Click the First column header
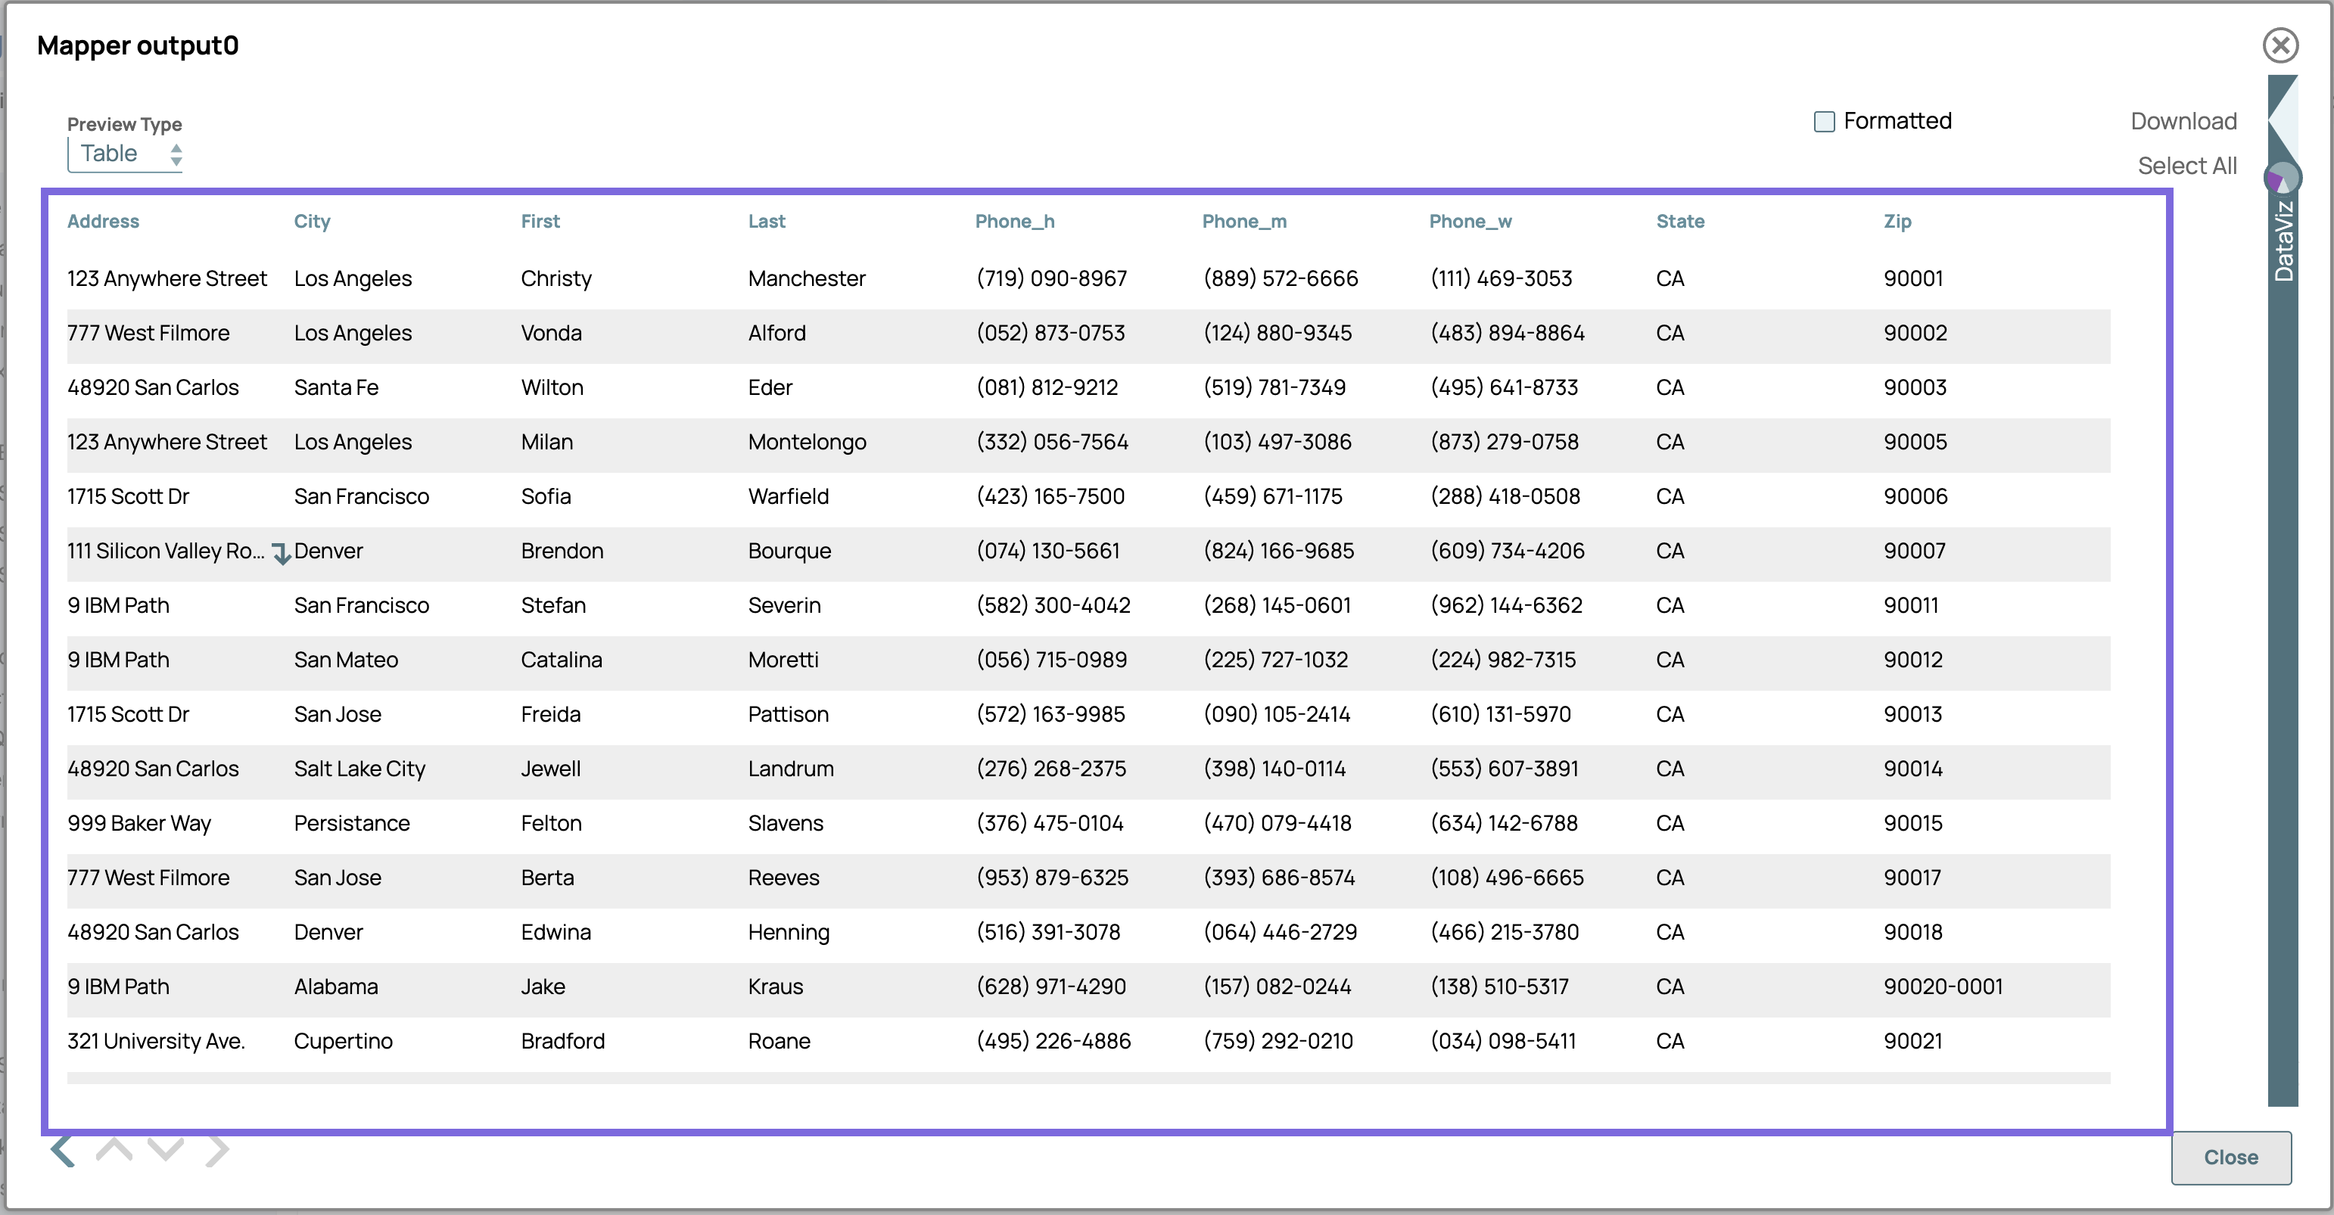2334x1215 pixels. pyautogui.click(x=540, y=221)
